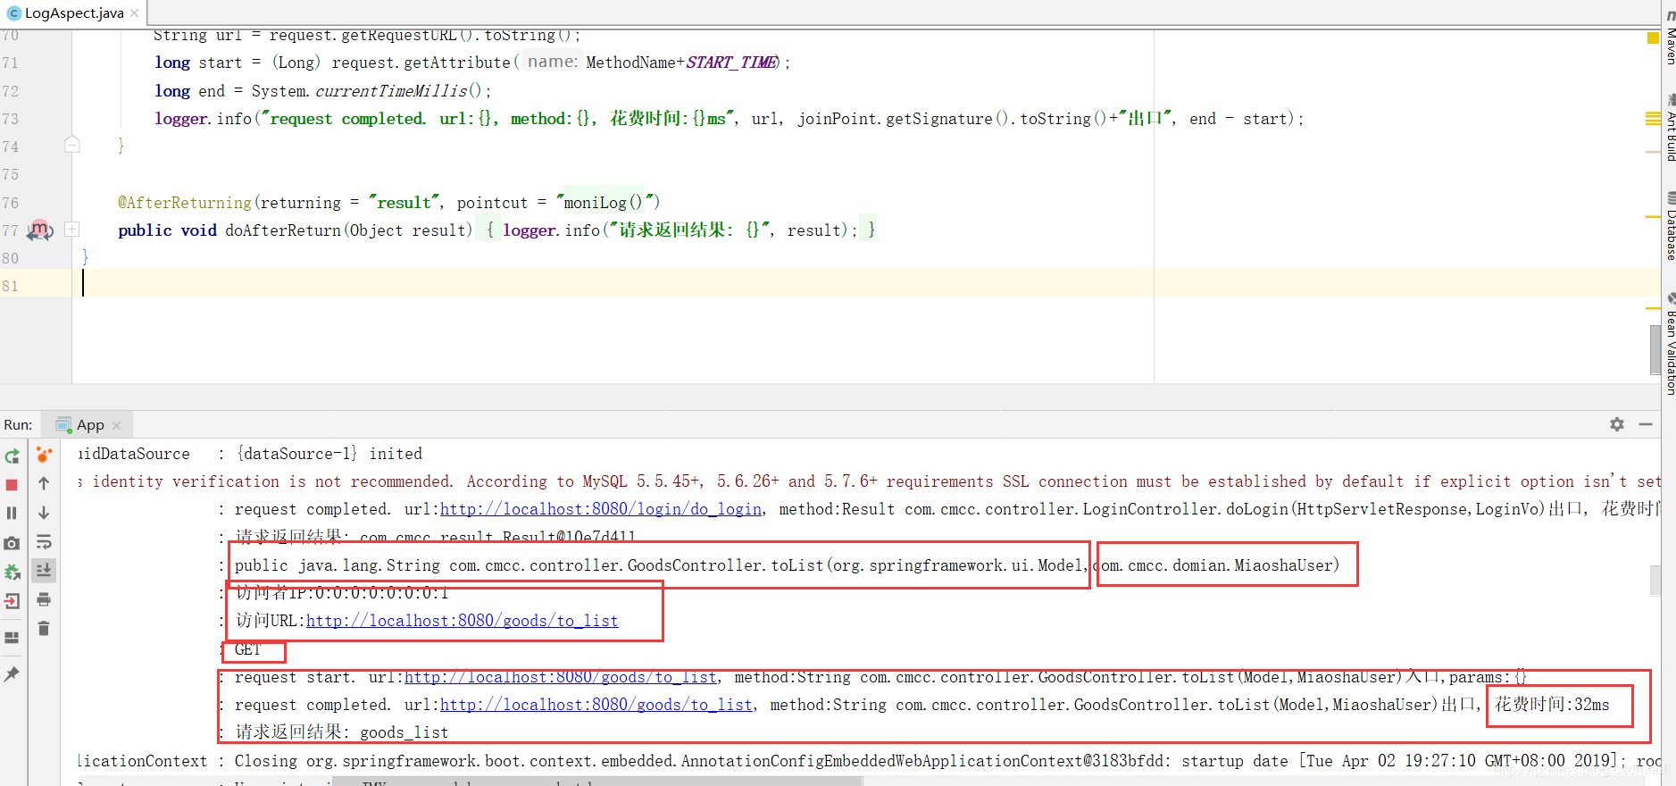Click the red SSL identity verification warning line

pyautogui.click(x=869, y=481)
